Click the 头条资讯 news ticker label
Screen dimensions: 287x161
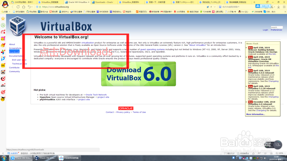tap(13, 153)
